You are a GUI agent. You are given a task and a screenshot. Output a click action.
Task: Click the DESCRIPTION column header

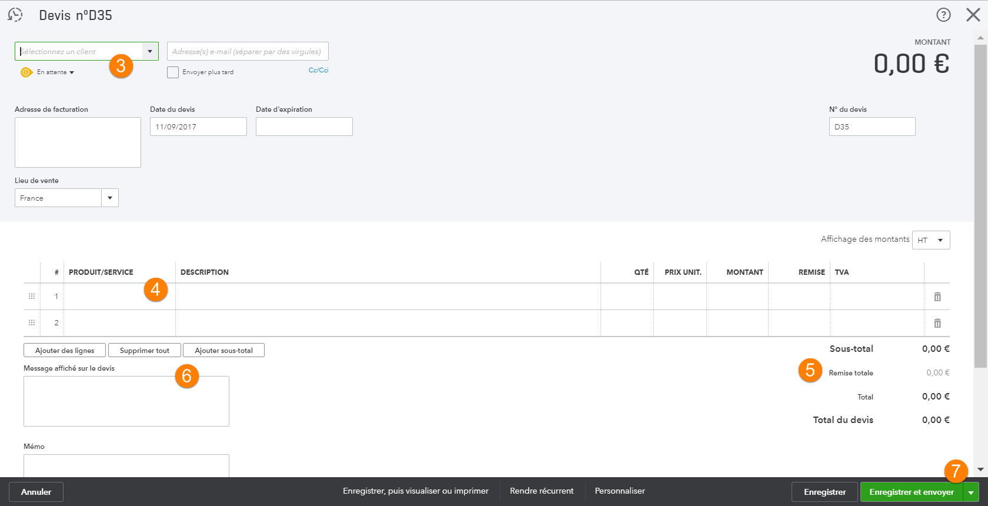(x=205, y=272)
